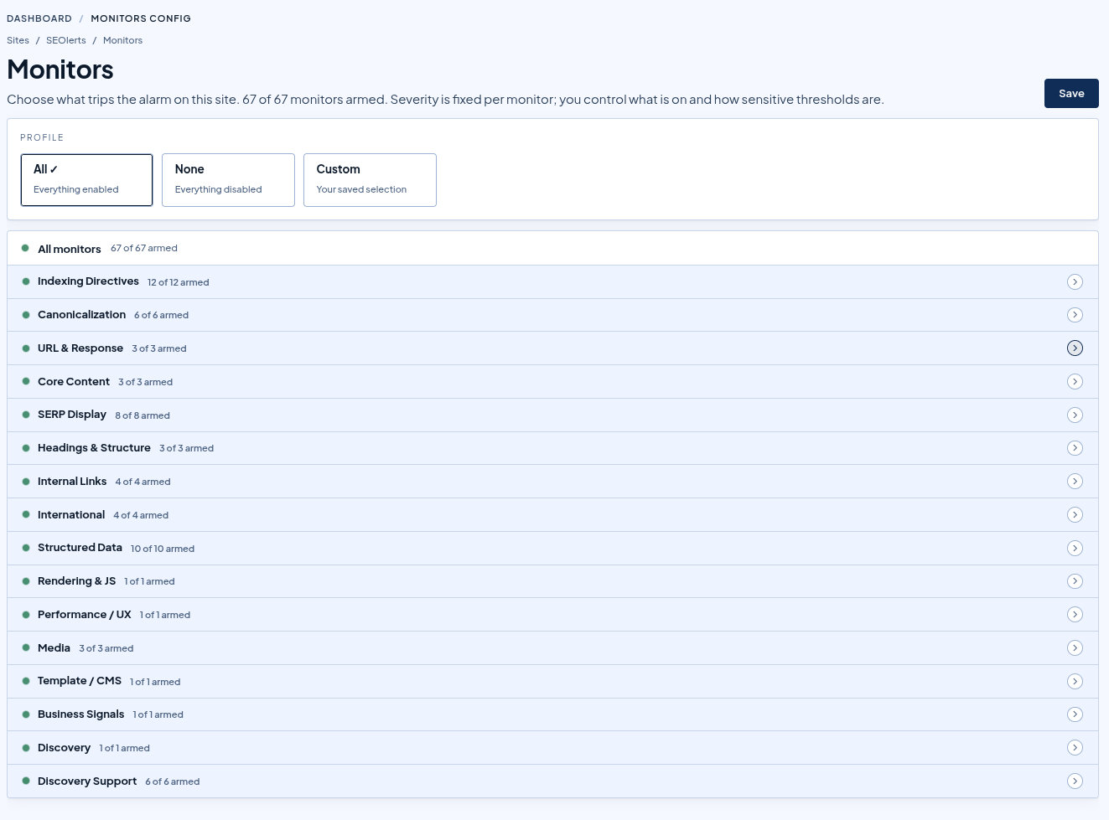
Task: Toggle the Core Content status dot
Action: pos(26,381)
